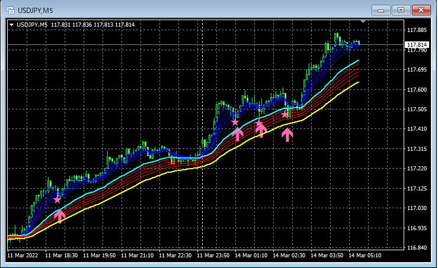
Task: Click the 14 Mar 05:10 time scale label
Action: click(365, 255)
